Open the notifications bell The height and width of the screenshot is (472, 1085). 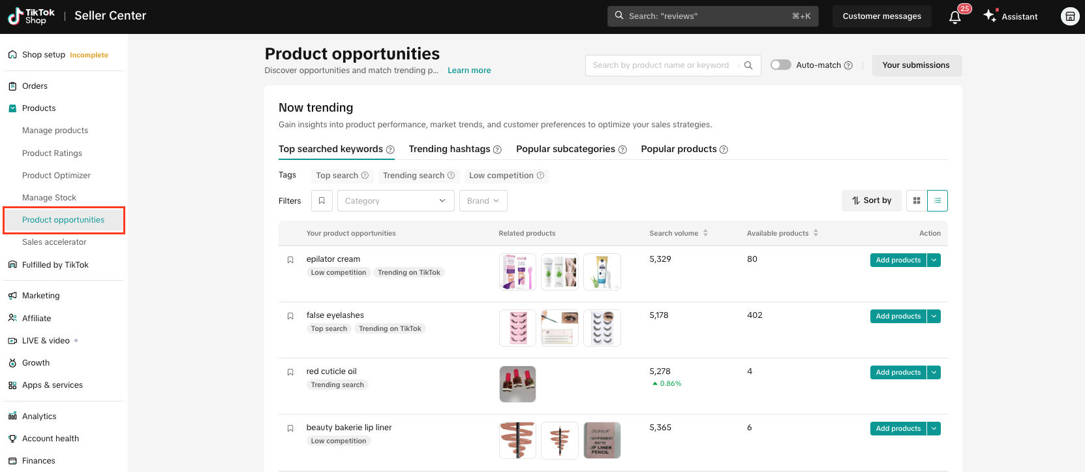click(955, 17)
